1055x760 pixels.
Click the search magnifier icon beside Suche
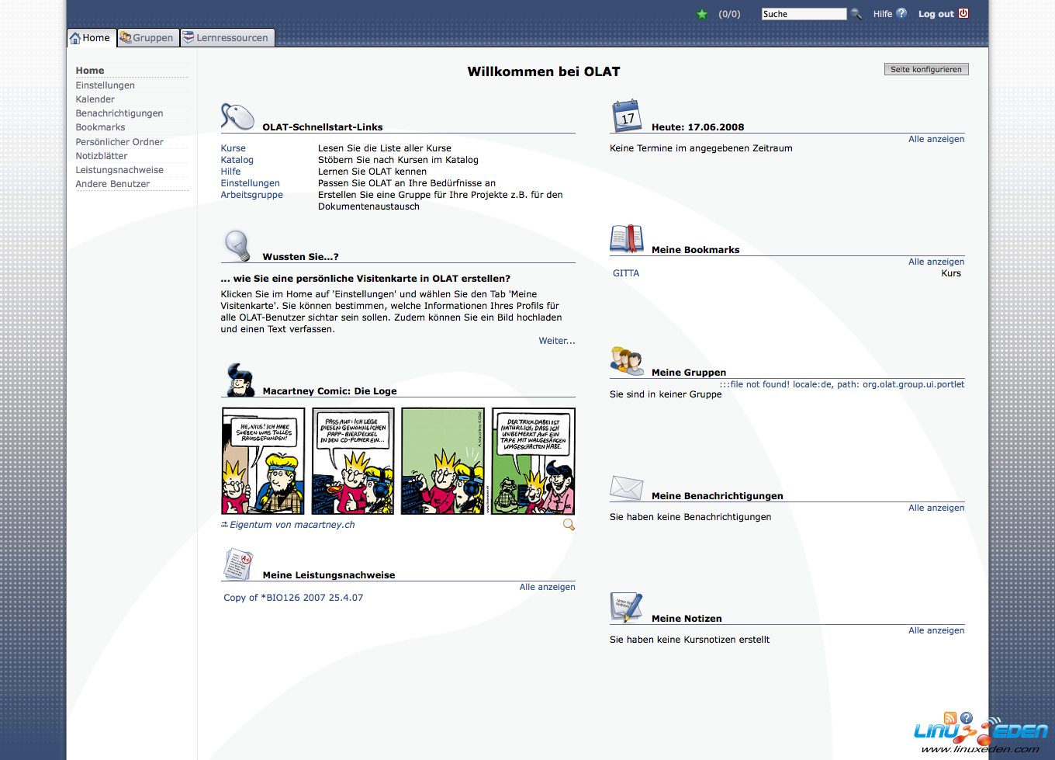856,13
